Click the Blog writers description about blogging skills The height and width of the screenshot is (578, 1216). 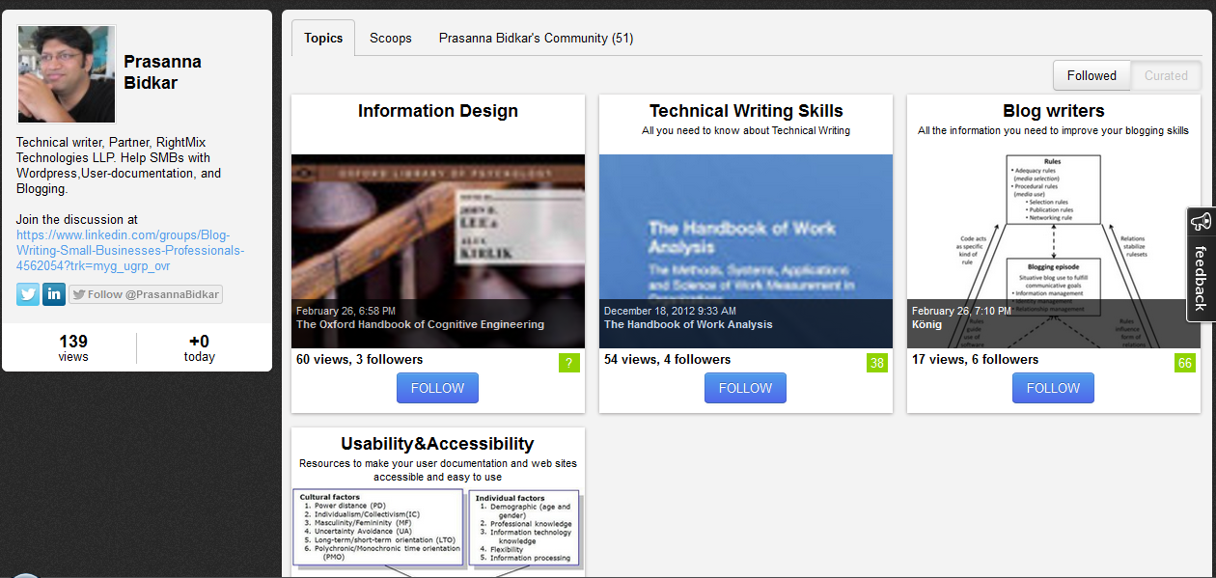pyautogui.click(x=1054, y=130)
